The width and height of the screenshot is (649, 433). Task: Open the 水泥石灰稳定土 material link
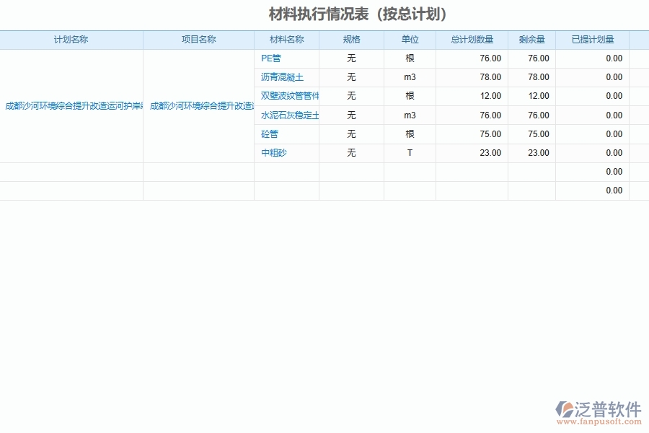click(288, 115)
